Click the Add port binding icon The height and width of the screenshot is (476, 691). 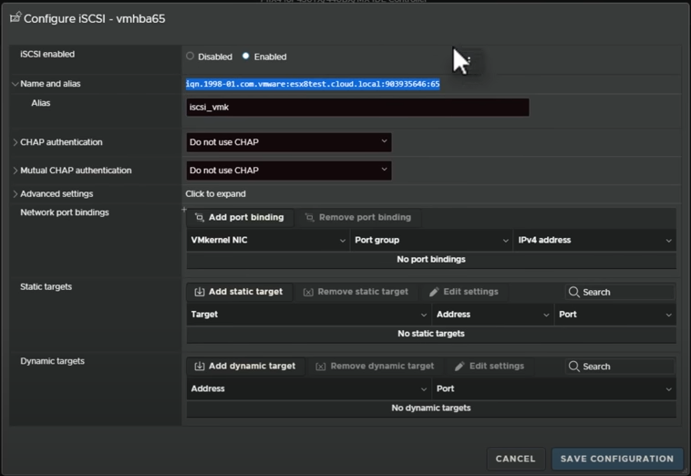pos(200,218)
